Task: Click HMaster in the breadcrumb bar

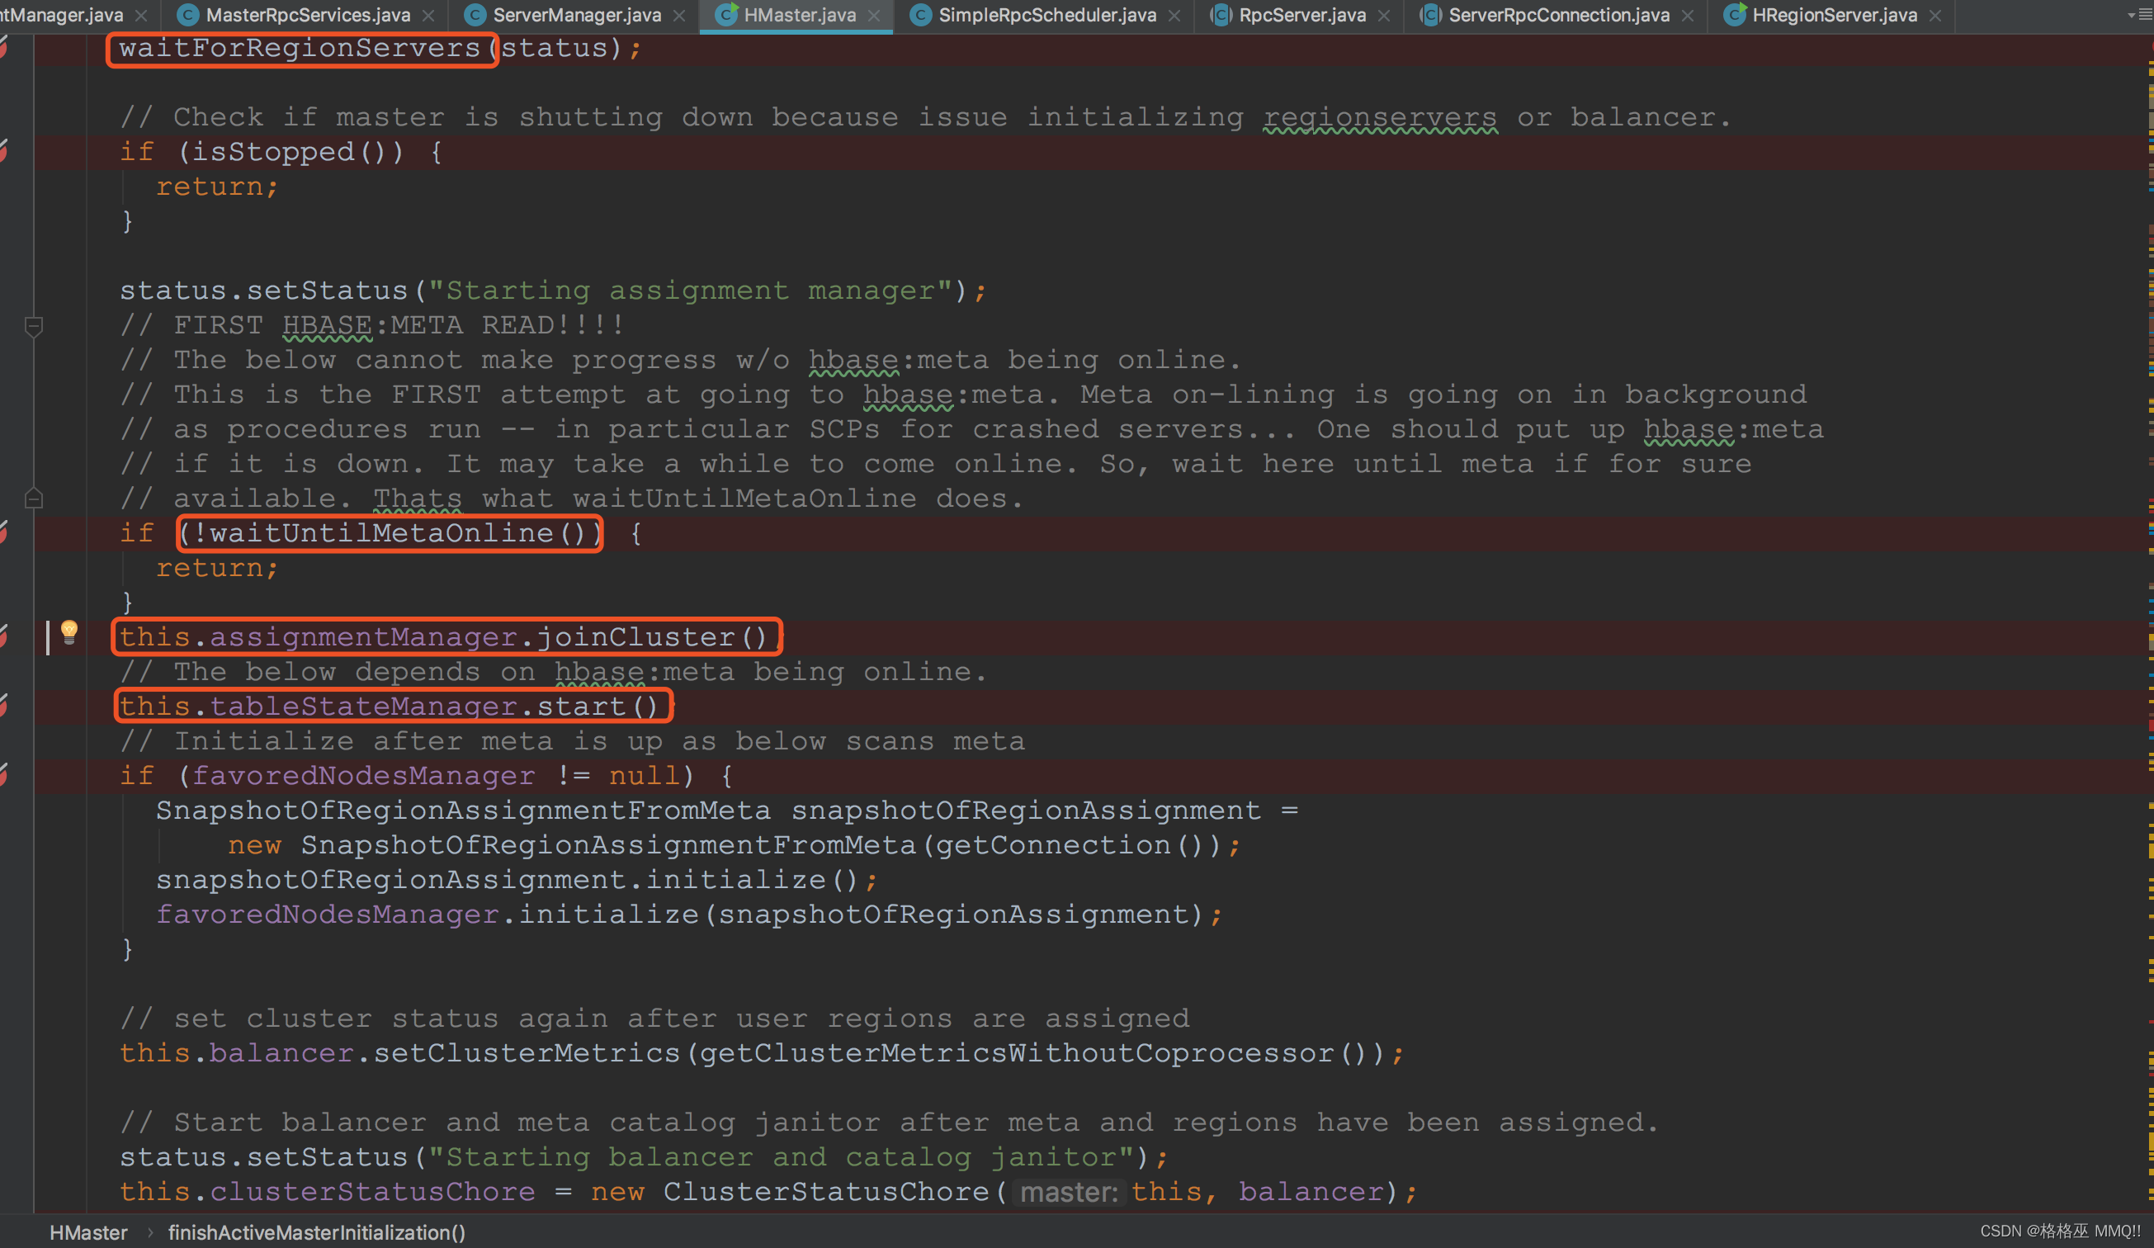Action: 88,1231
